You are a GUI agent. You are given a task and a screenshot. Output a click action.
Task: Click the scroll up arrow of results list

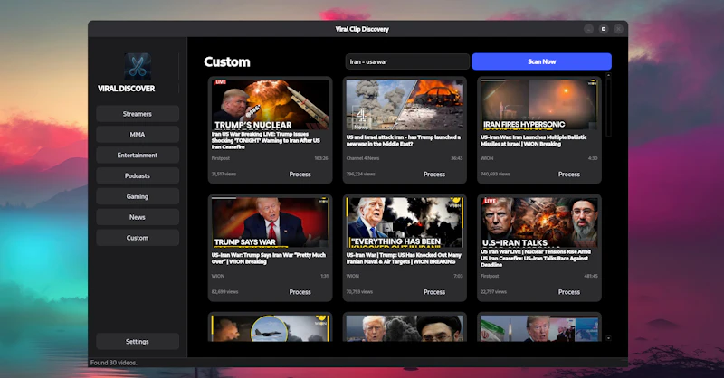coord(608,75)
